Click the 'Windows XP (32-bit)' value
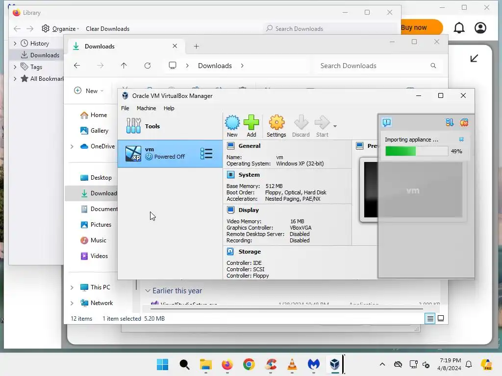 [300, 164]
